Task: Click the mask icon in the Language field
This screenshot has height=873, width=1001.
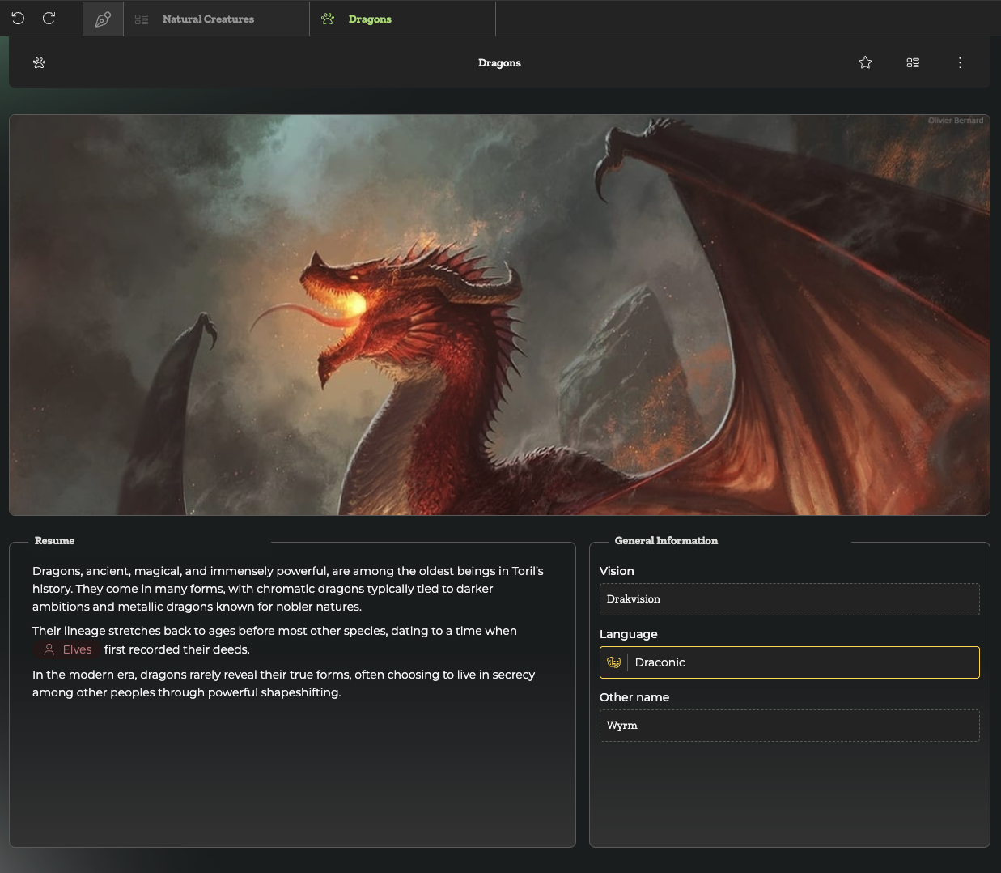Action: click(x=614, y=662)
